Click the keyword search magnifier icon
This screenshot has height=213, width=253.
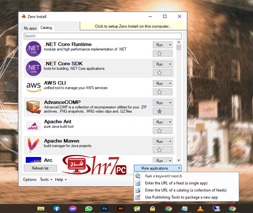tap(138, 176)
